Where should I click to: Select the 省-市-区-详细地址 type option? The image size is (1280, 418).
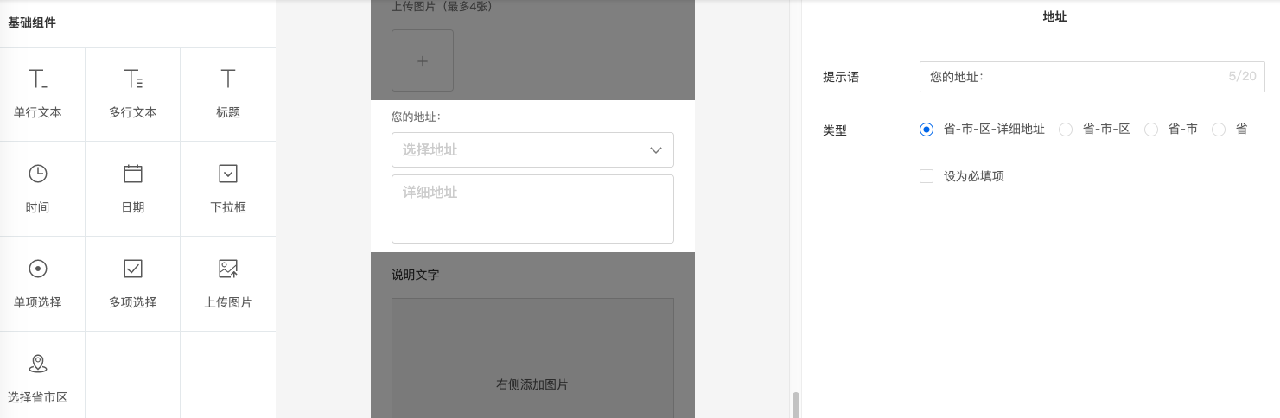927,130
